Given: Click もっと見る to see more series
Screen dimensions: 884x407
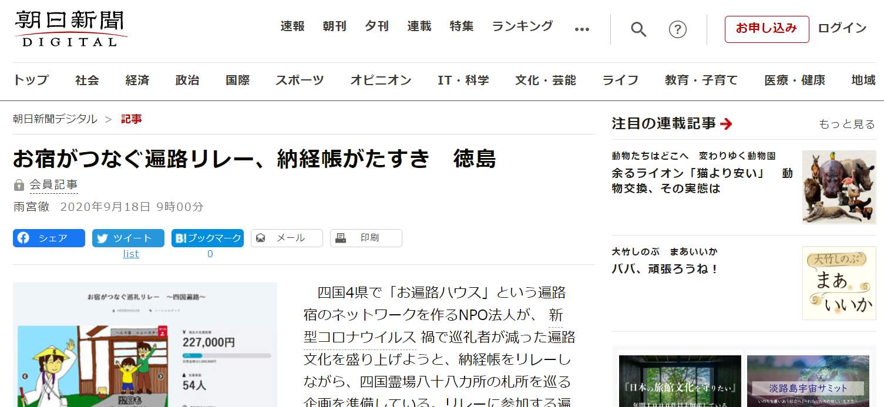Looking at the screenshot, I should click(x=846, y=124).
